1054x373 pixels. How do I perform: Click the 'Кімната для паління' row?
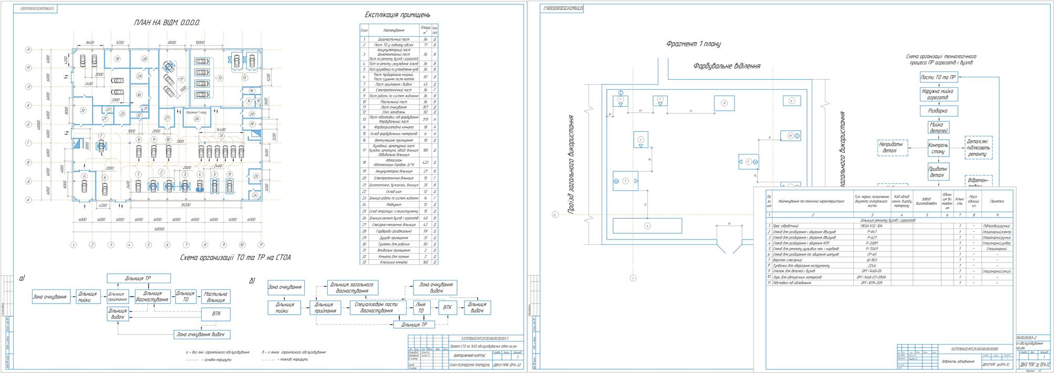click(399, 256)
